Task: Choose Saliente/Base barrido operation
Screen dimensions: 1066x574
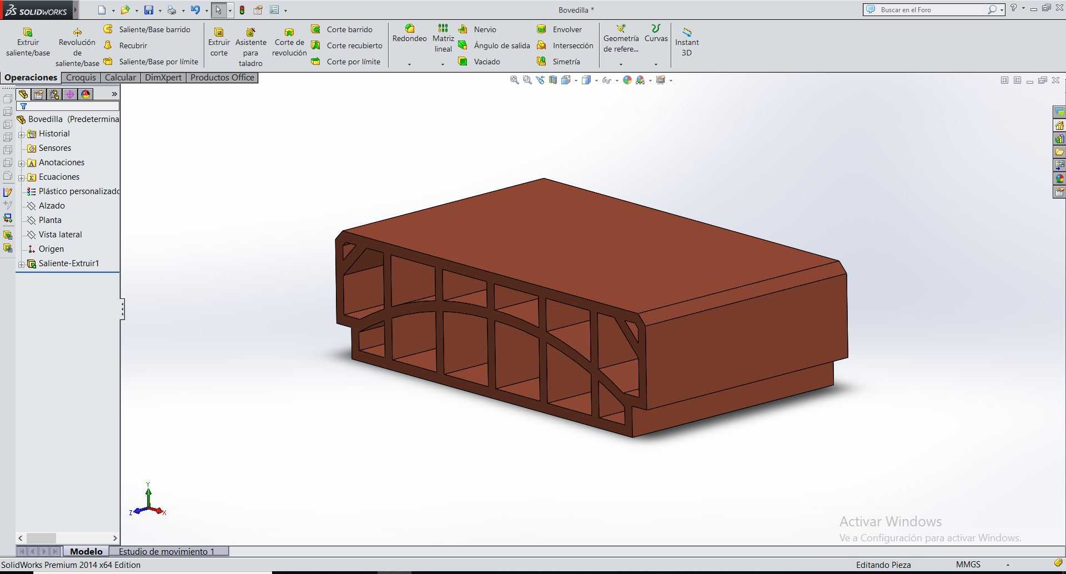Action: (147, 29)
